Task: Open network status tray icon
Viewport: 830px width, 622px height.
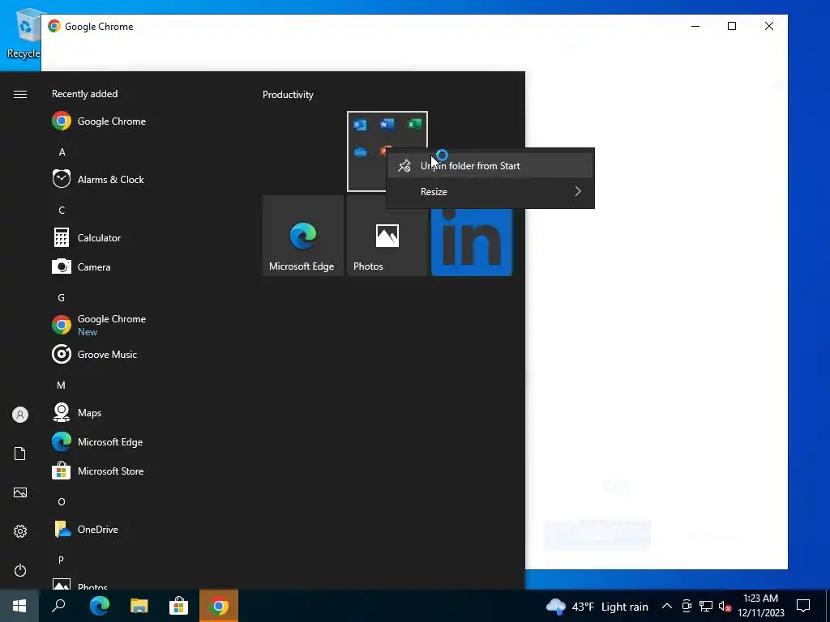Action: [x=706, y=606]
